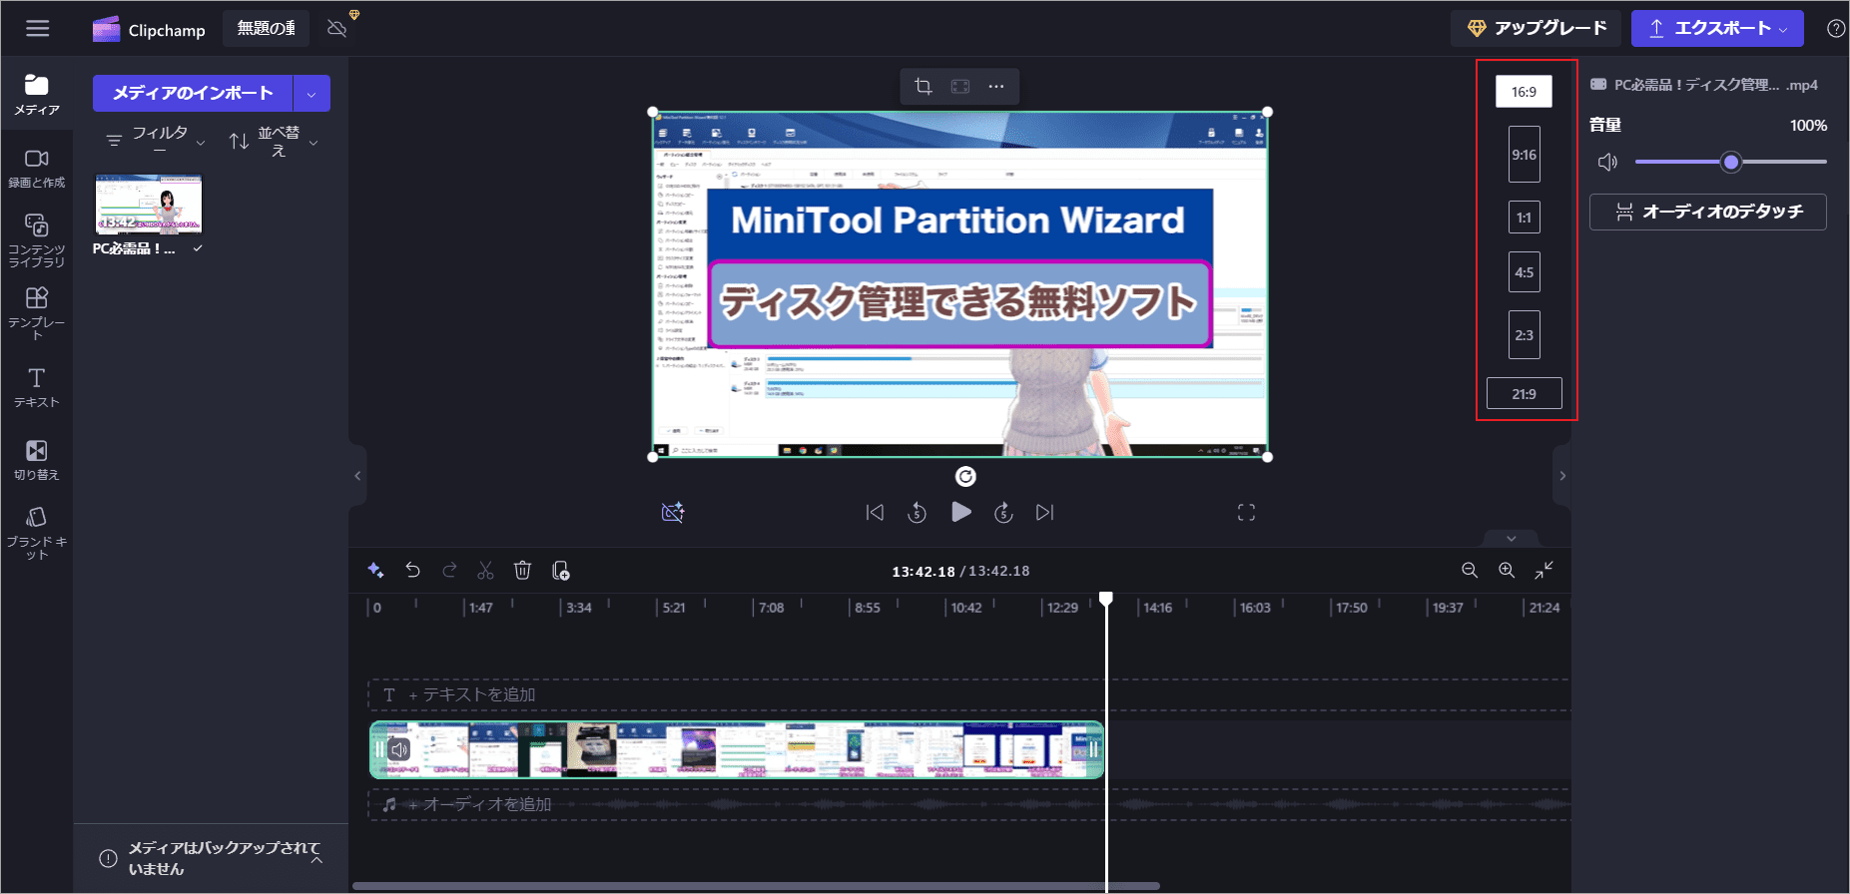
Task: Open the help question mark icon
Action: (x=1835, y=29)
